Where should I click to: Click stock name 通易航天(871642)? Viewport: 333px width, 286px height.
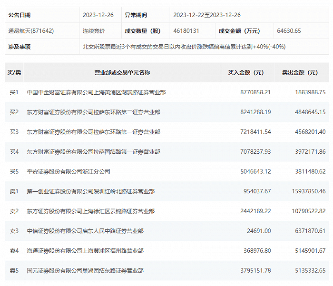pyautogui.click(x=31, y=31)
